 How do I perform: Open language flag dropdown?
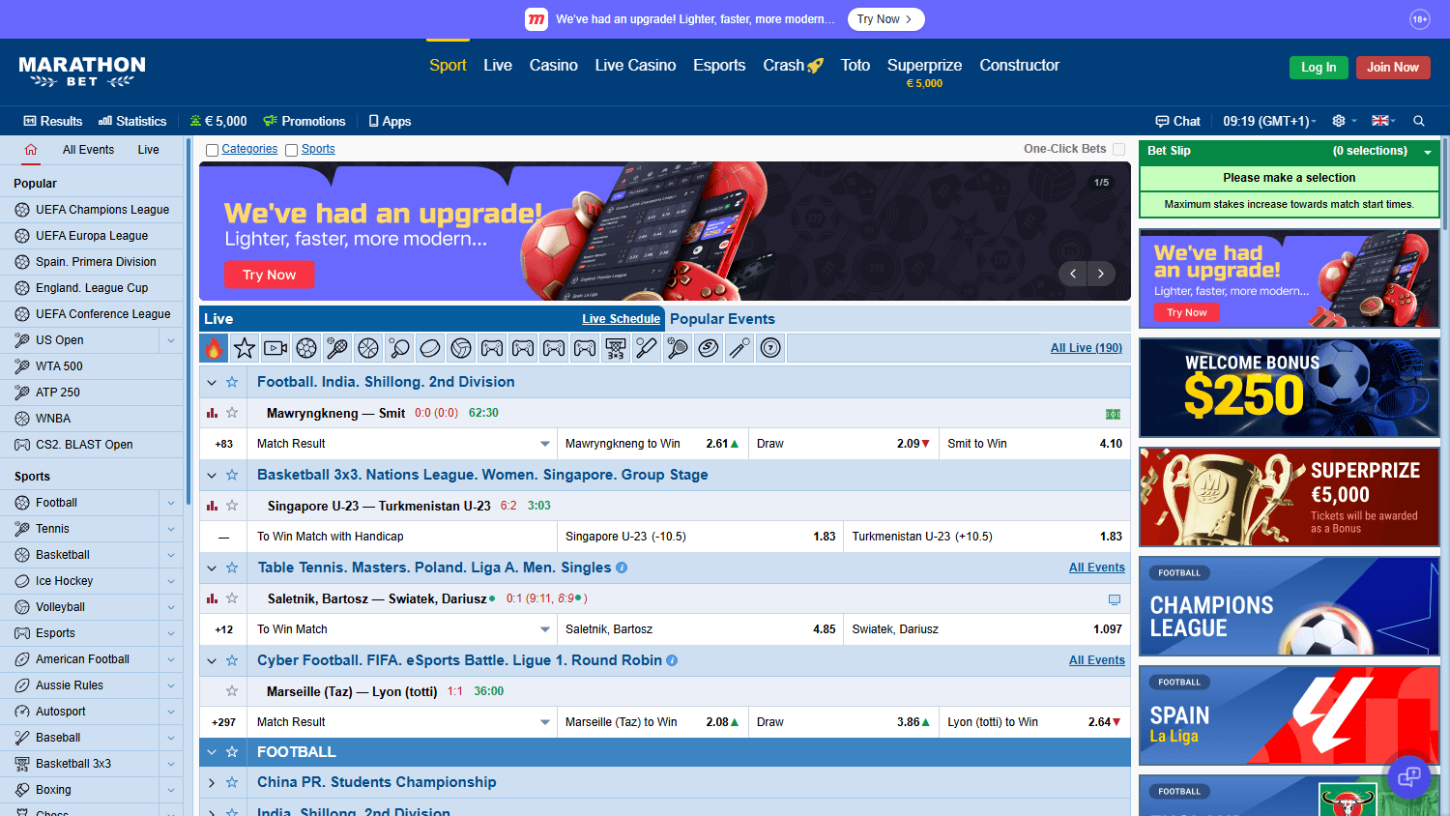(x=1384, y=121)
